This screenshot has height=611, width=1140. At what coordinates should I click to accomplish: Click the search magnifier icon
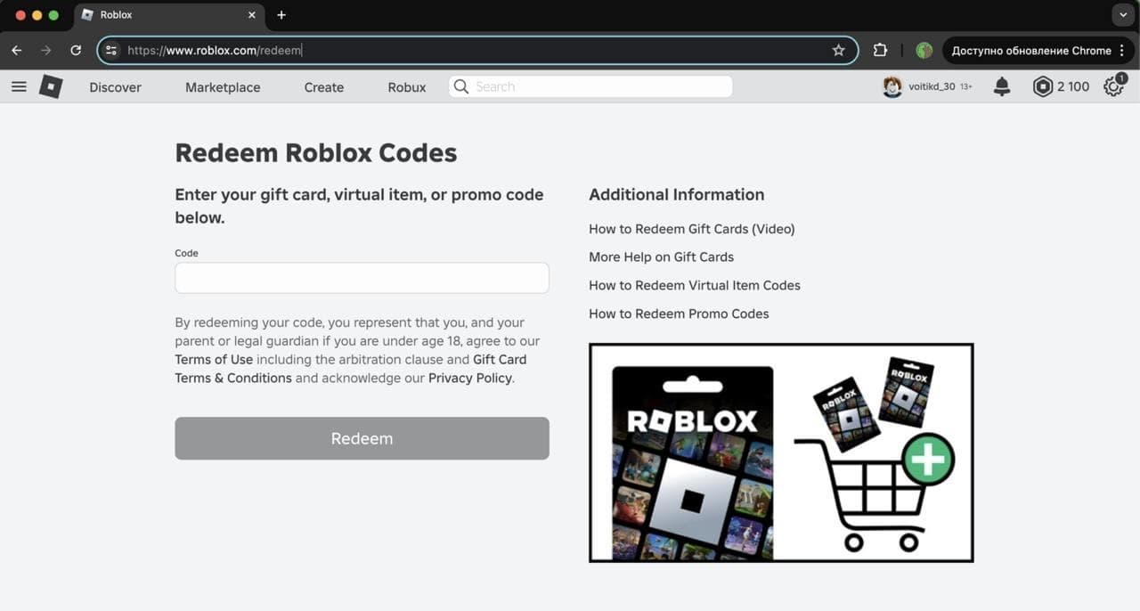460,86
